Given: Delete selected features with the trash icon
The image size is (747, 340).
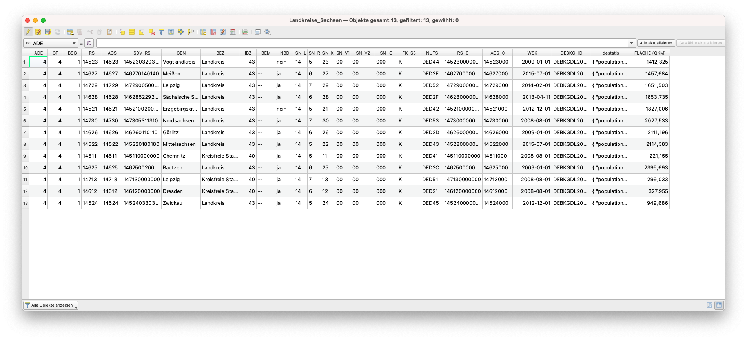Looking at the screenshot, I should click(x=80, y=32).
